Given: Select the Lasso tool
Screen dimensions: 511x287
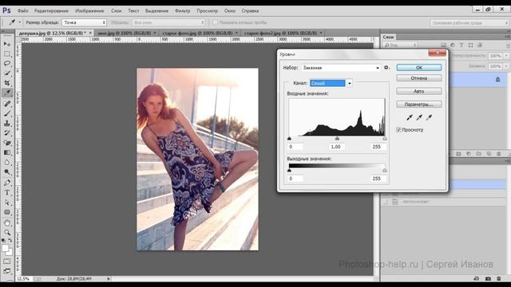Looking at the screenshot, I should [x=7, y=64].
